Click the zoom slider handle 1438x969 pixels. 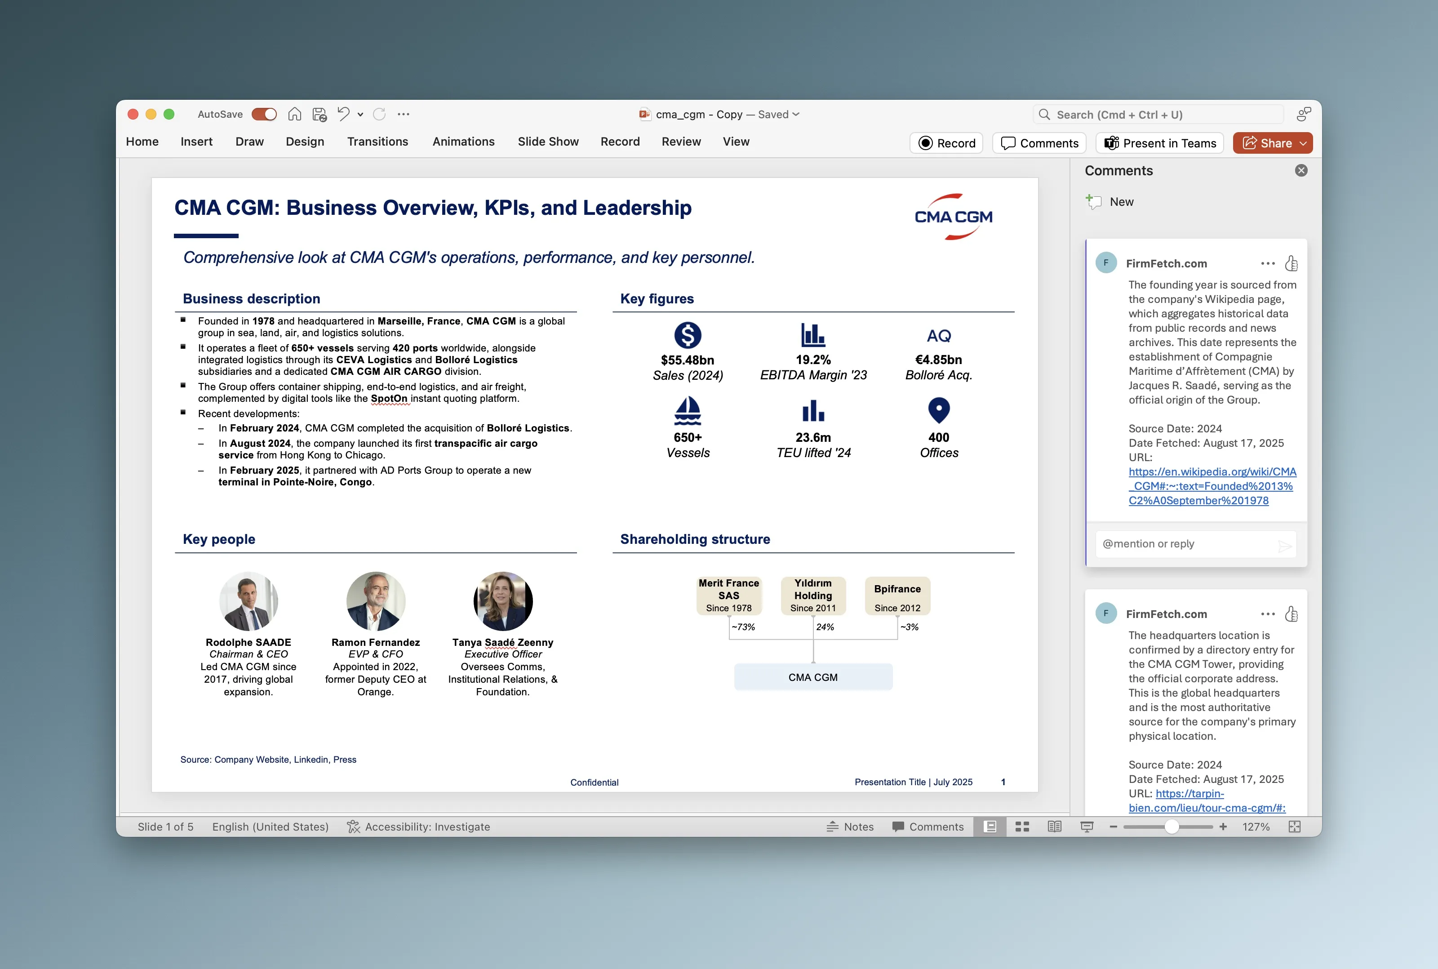click(1171, 827)
